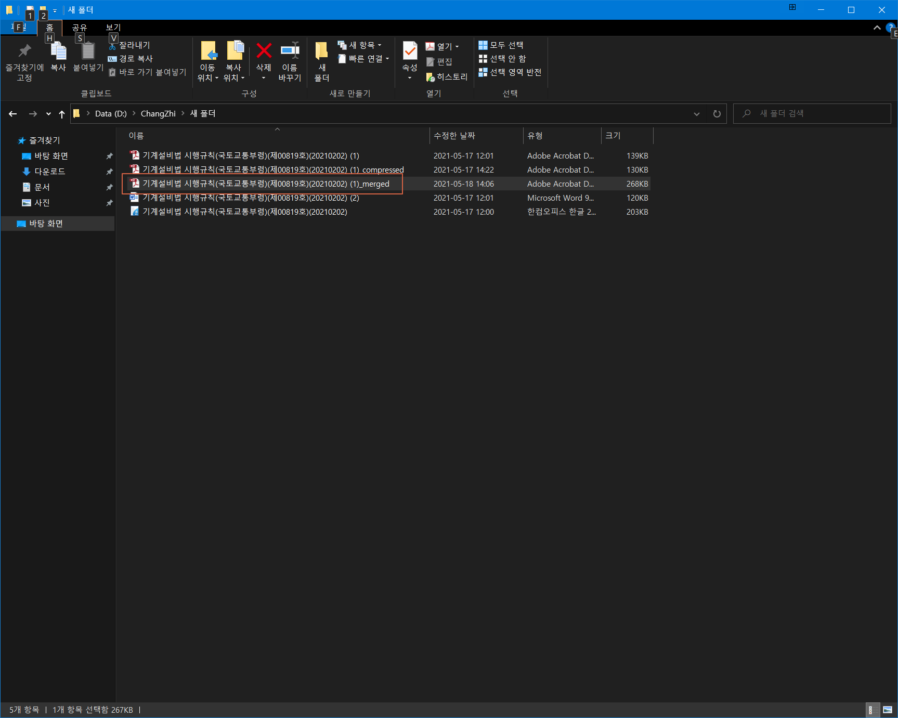Select the Microsoft Word file ending (2)
The height and width of the screenshot is (718, 898).
coord(389,198)
